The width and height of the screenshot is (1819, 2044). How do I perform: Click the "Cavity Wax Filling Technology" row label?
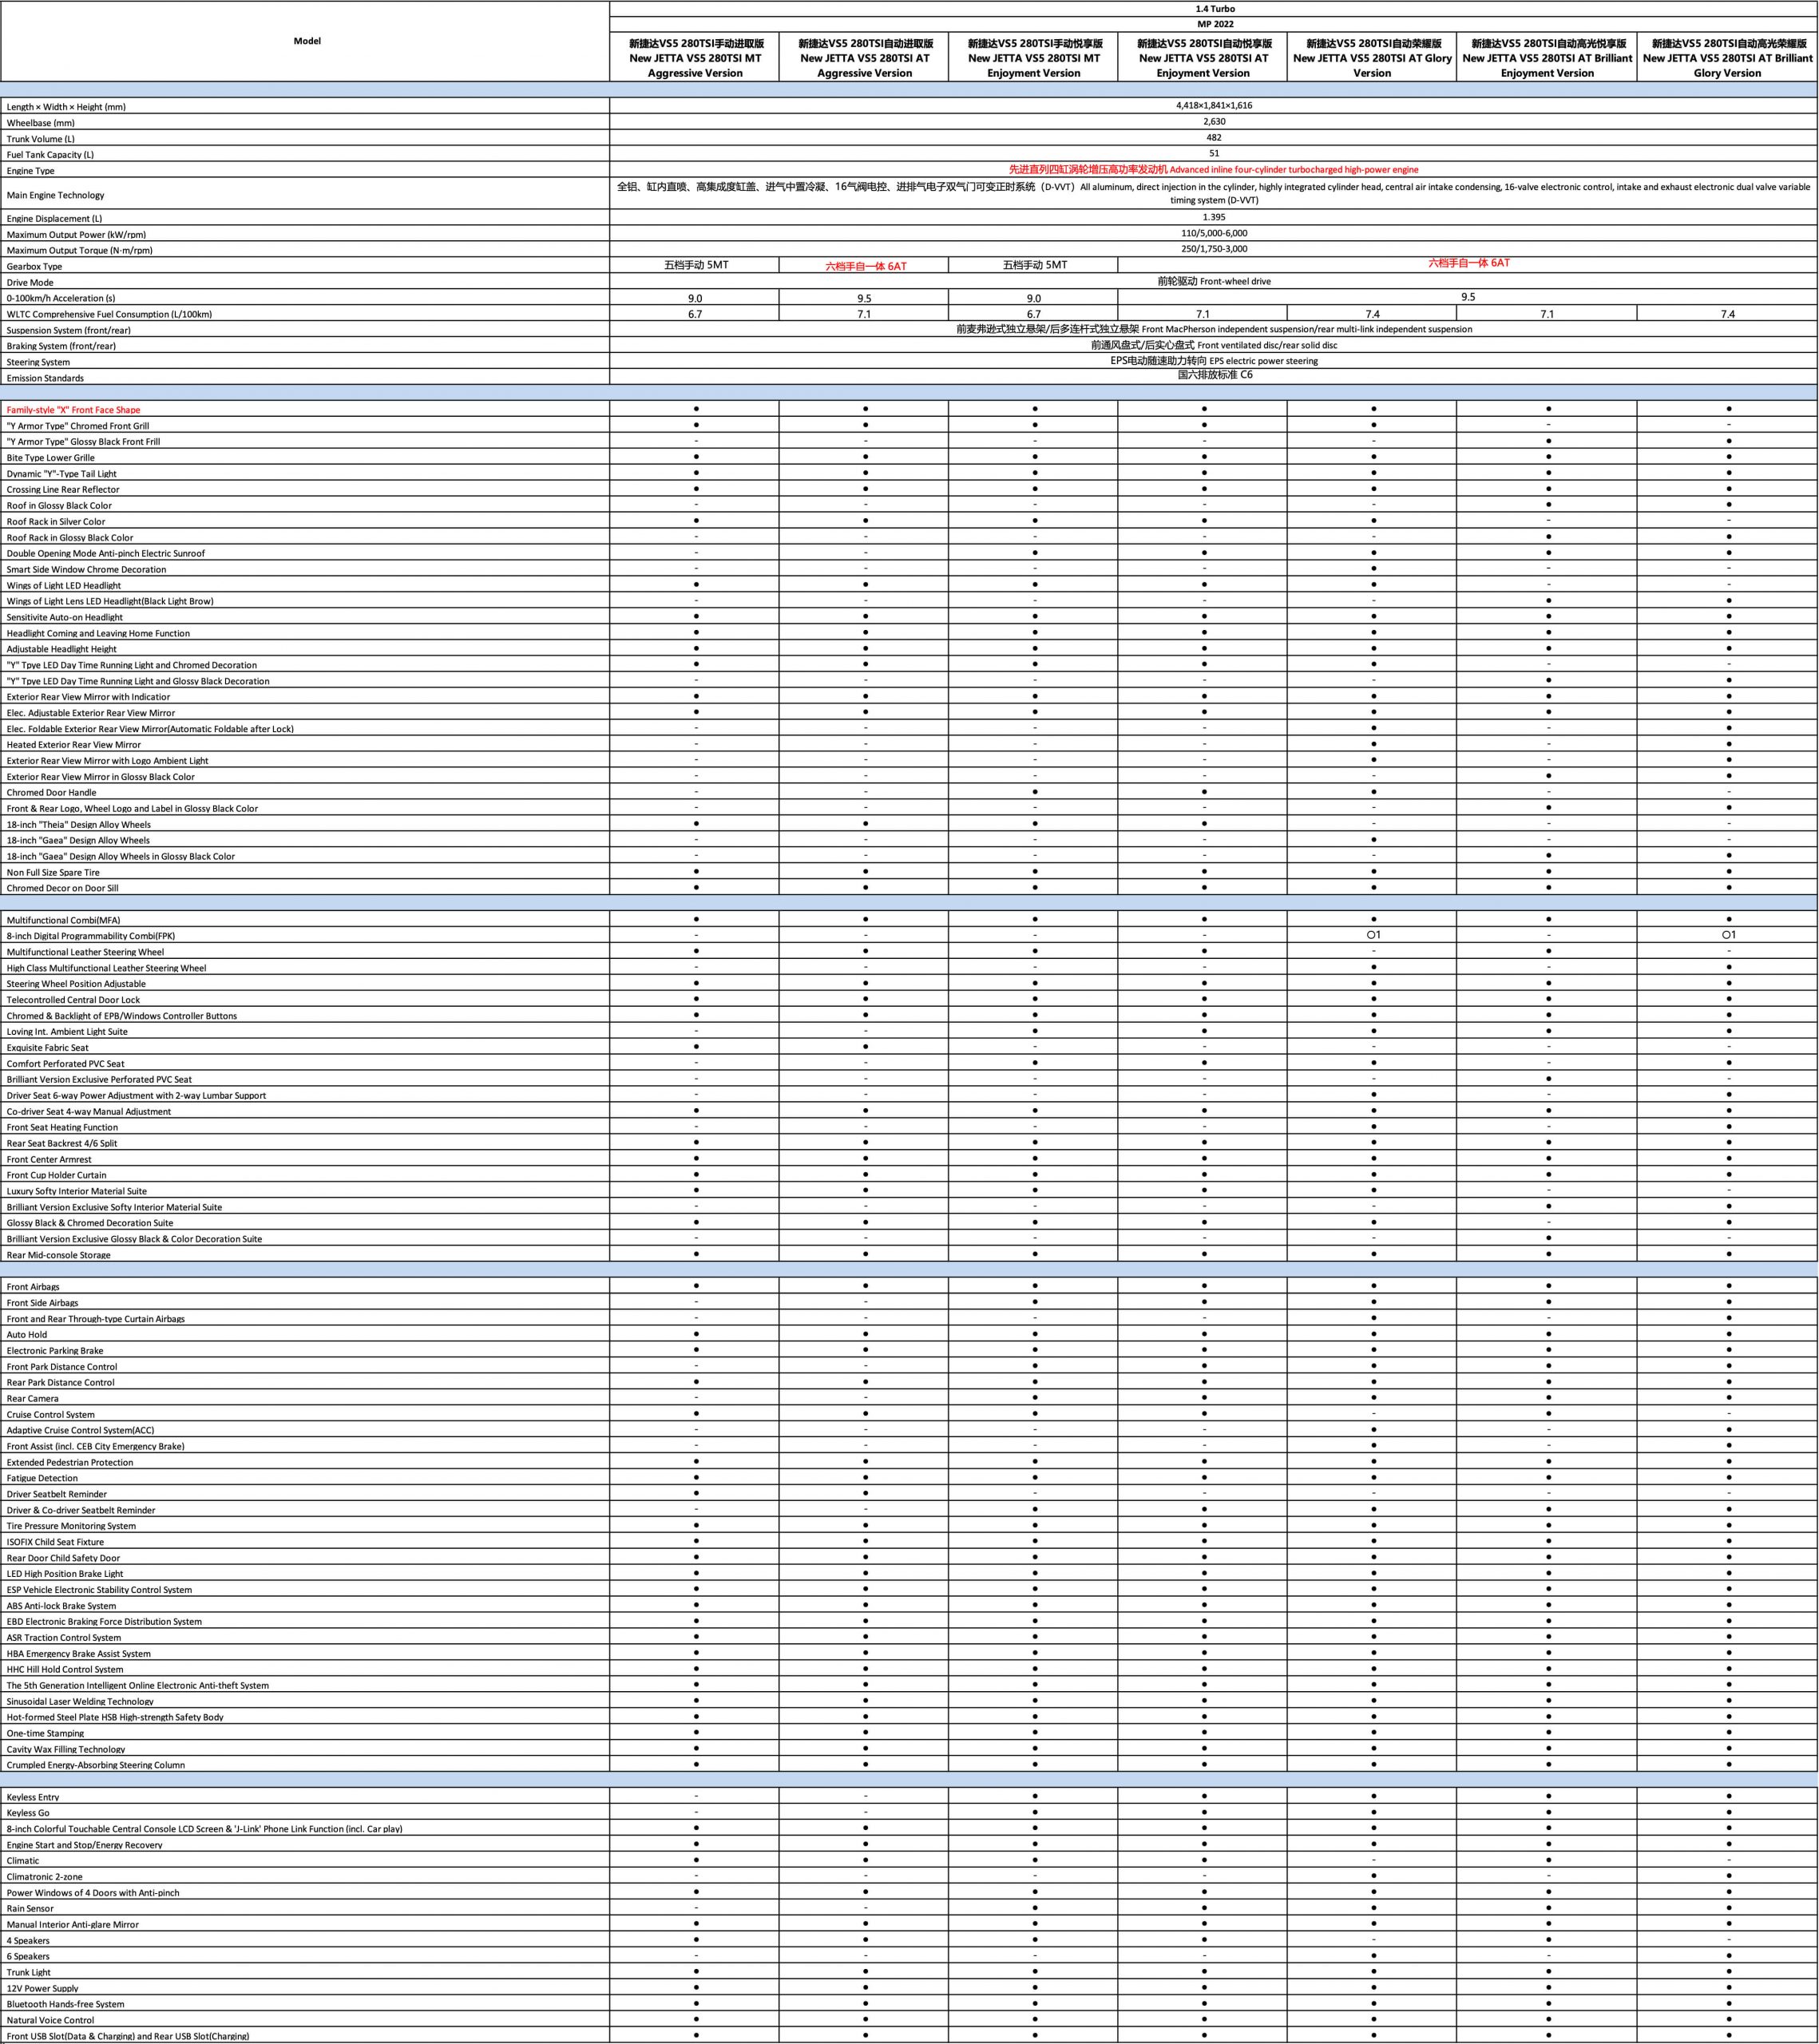(66, 1749)
